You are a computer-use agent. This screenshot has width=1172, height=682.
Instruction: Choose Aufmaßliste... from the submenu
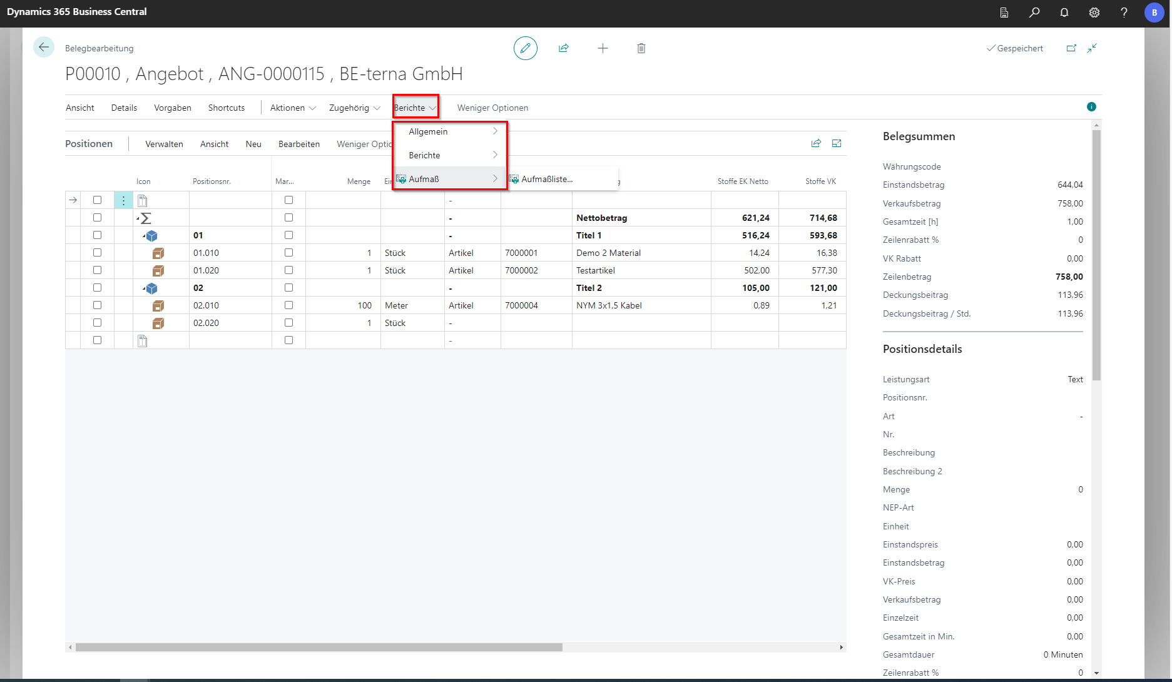pos(547,179)
